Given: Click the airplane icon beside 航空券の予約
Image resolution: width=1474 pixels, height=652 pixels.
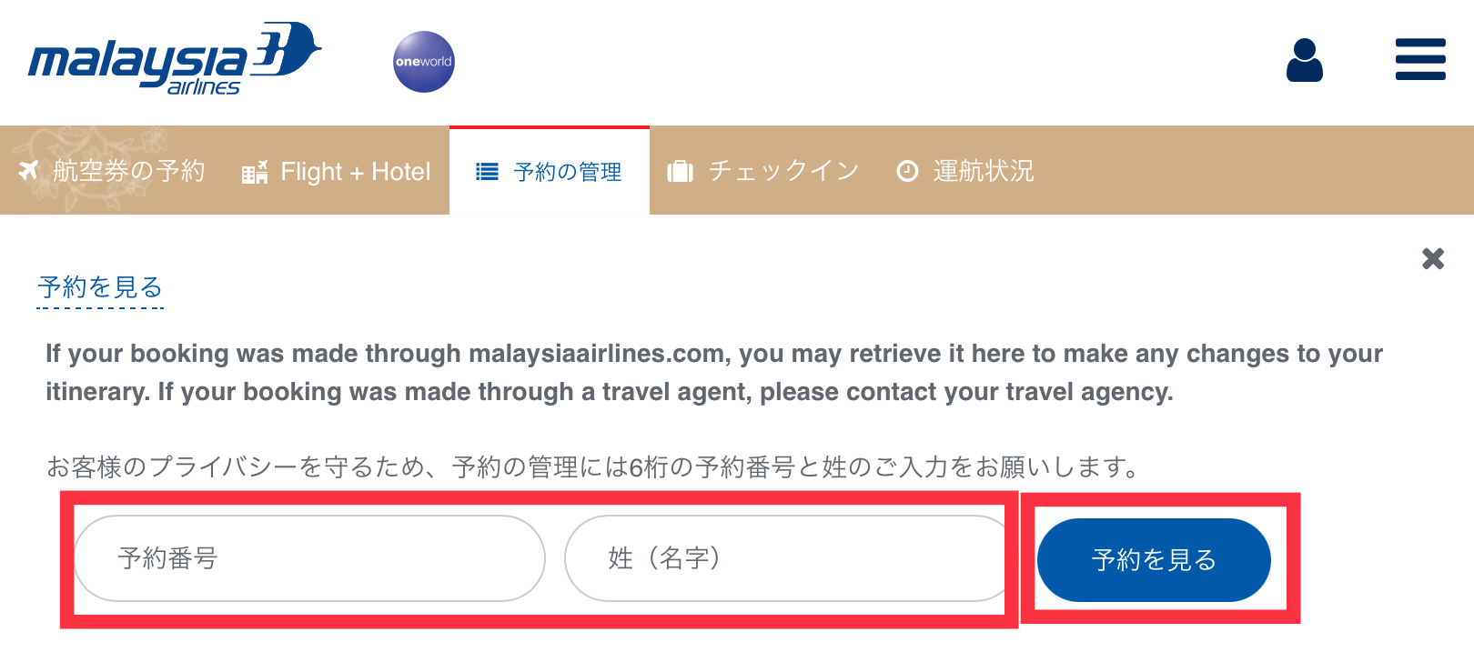Looking at the screenshot, I should click(29, 170).
